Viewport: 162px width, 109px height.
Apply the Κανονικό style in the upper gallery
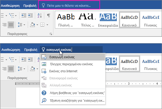coord(130,20)
